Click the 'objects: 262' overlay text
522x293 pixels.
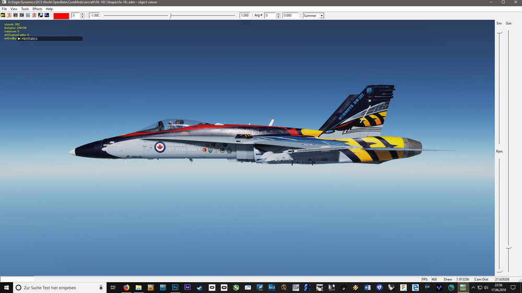point(12,25)
